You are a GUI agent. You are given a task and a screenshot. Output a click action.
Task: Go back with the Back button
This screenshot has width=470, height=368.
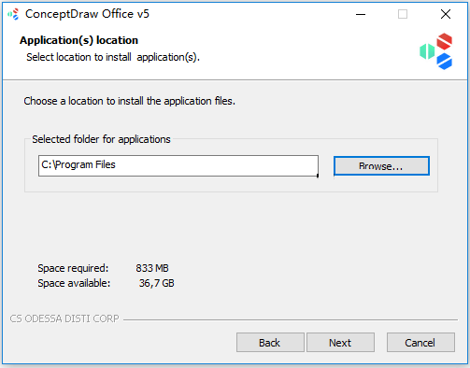pos(270,343)
